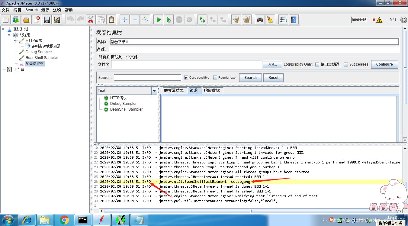
Task: Open the 文件 menu
Action: tap(5, 10)
